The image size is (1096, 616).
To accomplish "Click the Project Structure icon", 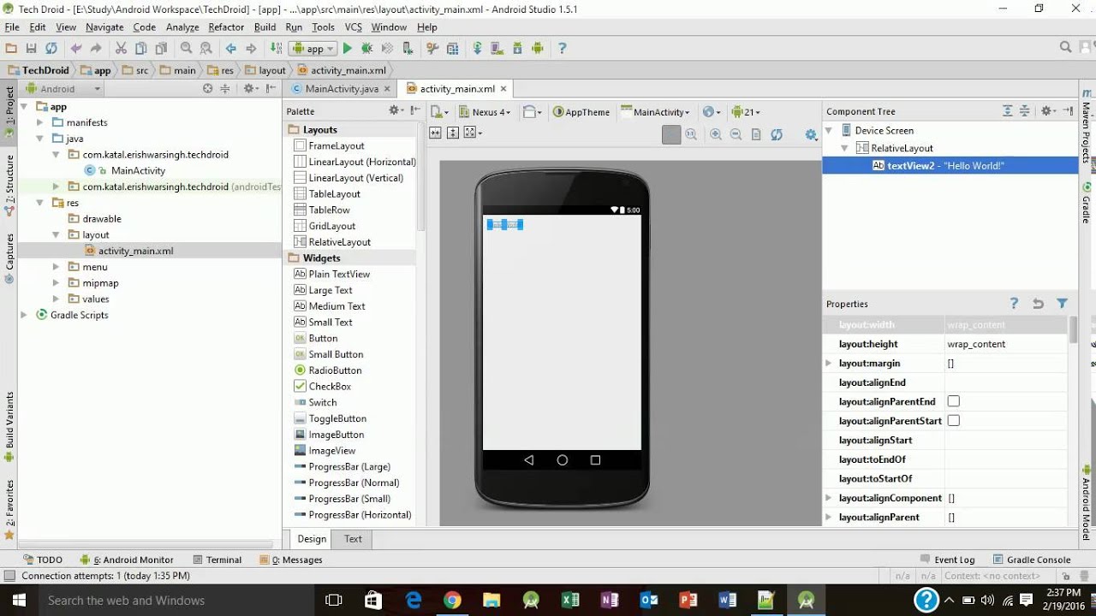I will click(453, 49).
